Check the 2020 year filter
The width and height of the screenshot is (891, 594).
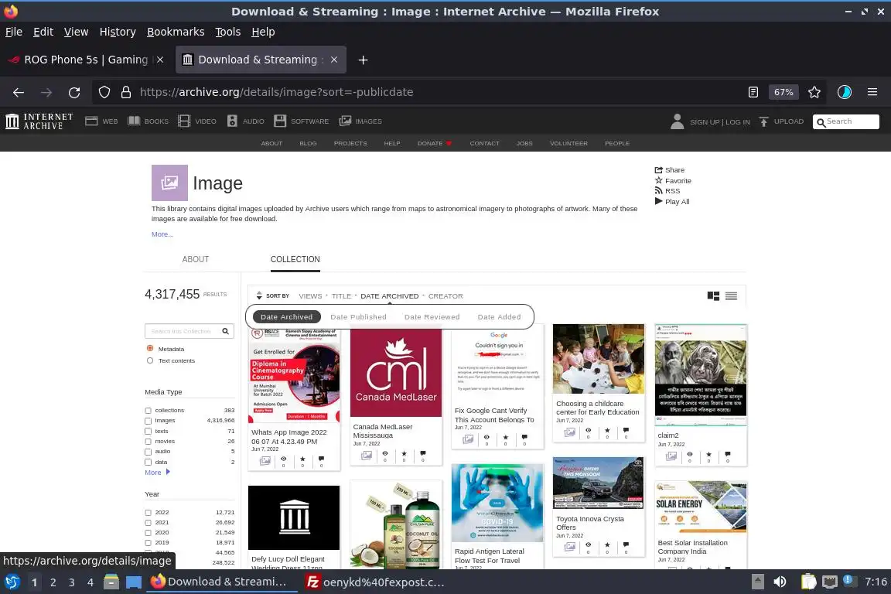[x=148, y=533]
